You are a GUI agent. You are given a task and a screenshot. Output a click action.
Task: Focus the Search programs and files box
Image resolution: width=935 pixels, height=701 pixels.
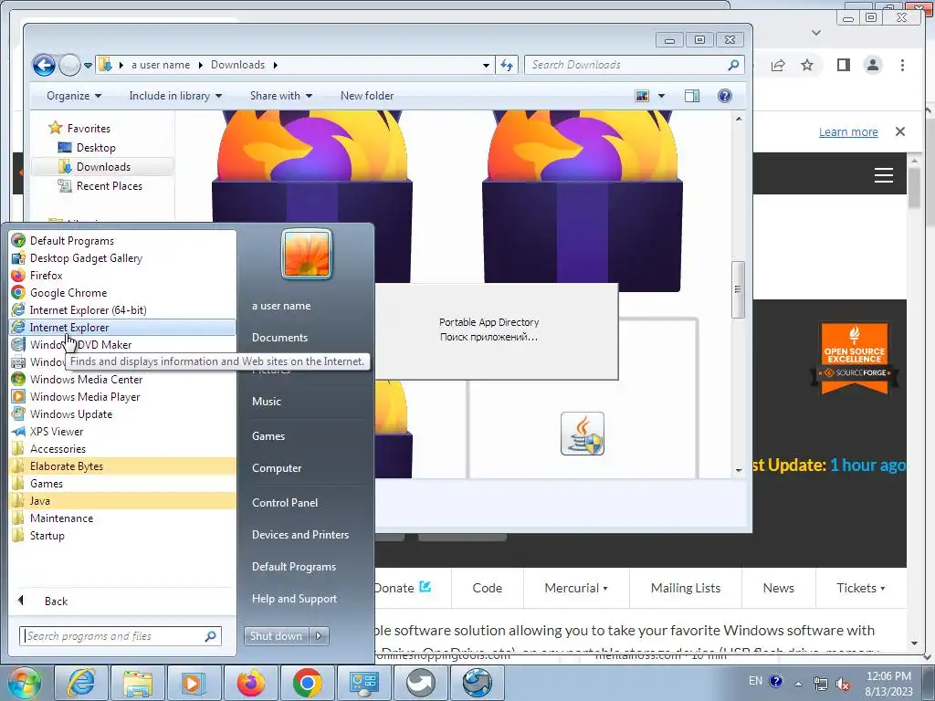[121, 636]
